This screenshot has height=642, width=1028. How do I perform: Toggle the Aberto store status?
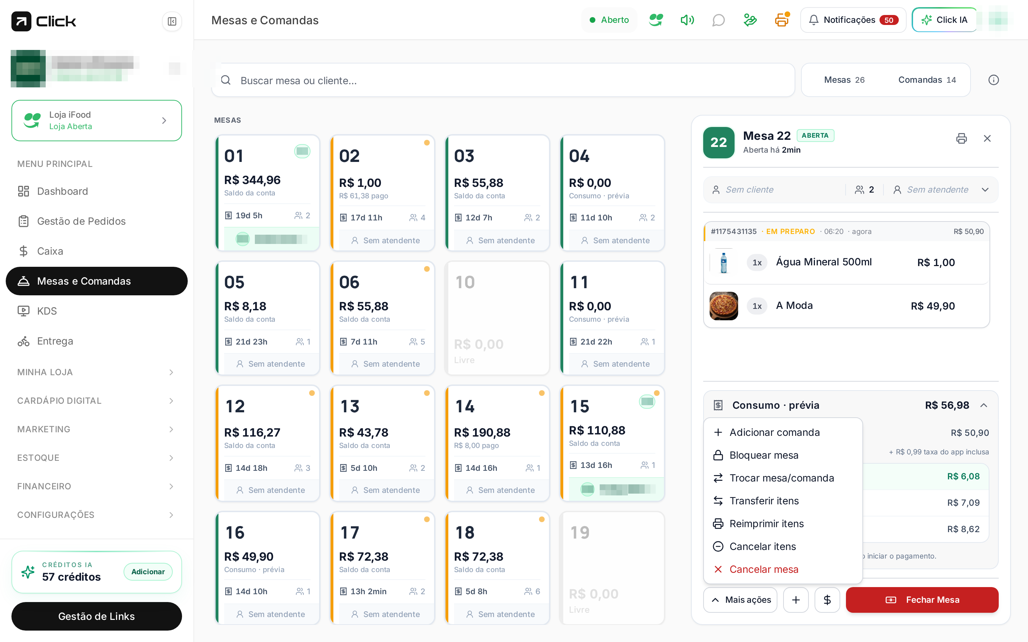click(x=609, y=20)
